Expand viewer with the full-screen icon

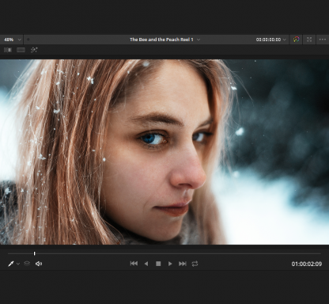309,40
